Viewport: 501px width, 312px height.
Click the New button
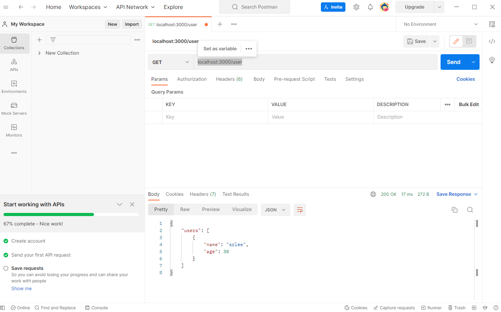click(x=113, y=24)
